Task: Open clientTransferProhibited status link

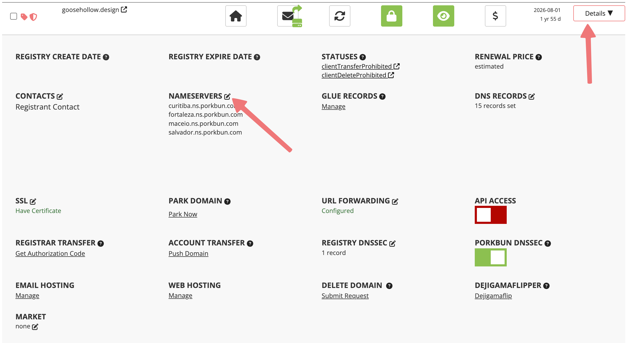Action: pyautogui.click(x=357, y=66)
